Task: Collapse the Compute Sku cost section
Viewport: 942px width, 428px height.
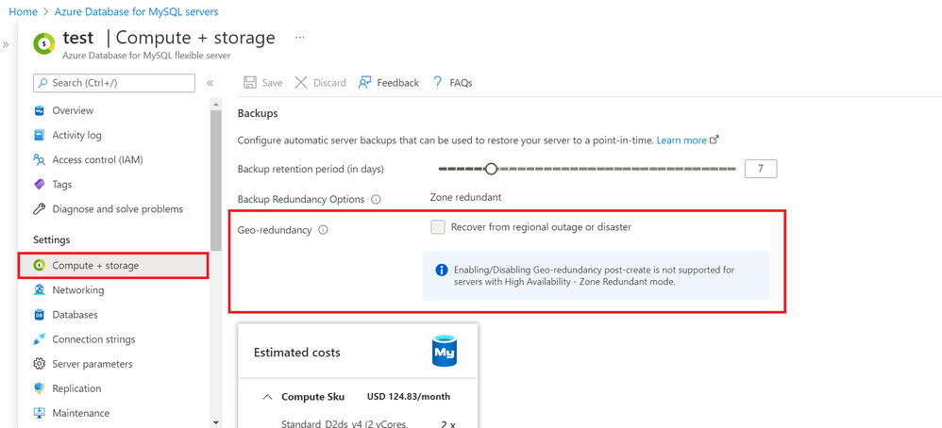Action: click(x=267, y=397)
